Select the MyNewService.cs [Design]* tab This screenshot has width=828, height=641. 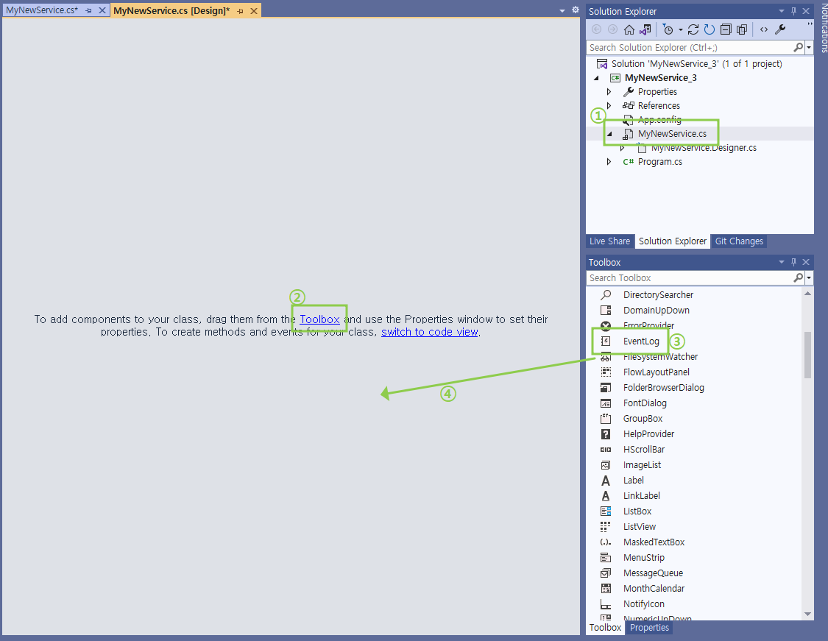(171, 10)
